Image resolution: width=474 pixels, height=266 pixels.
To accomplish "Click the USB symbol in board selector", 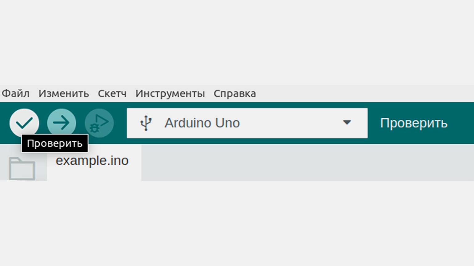I will 146,123.
